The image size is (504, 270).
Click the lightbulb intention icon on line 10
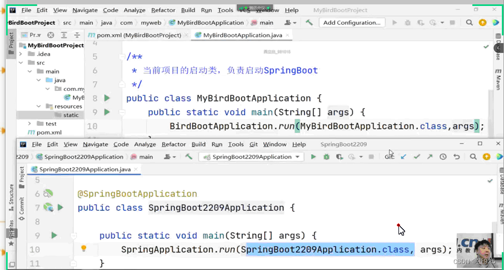coord(84,249)
